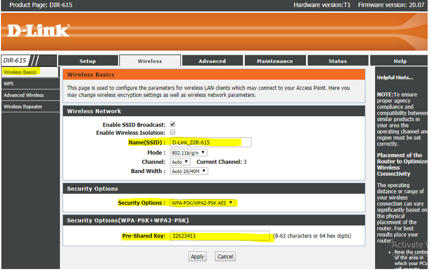Image resolution: width=430 pixels, height=270 pixels.
Task: Open the WPS sidebar page
Action: tap(30, 84)
